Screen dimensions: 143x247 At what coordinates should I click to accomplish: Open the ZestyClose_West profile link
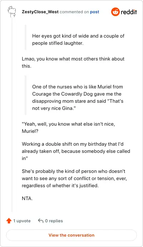[x=40, y=12]
